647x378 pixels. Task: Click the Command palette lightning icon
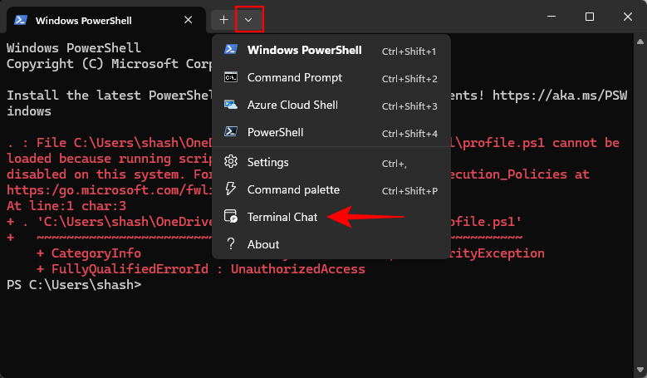pos(232,189)
